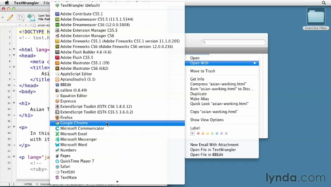Apply the green label color
The width and height of the screenshot is (331, 187).
(x=212, y=133)
